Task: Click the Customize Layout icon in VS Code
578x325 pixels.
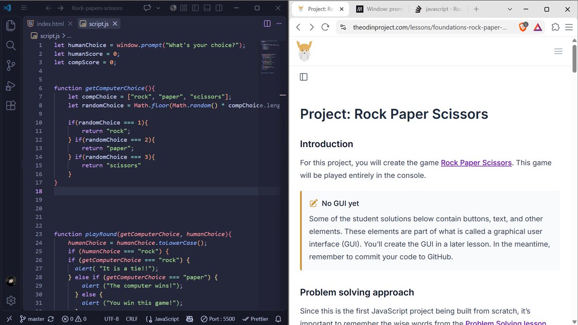Action: (x=184, y=8)
